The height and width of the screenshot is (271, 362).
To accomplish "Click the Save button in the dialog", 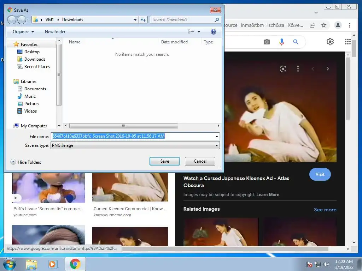I will 165,161.
